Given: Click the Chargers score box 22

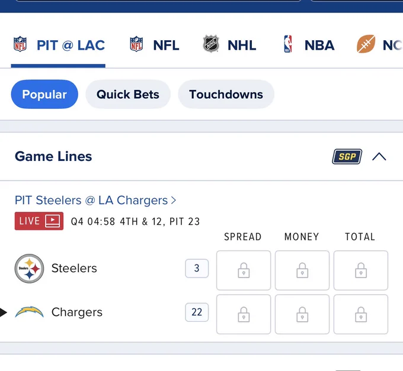Looking at the screenshot, I should (197, 312).
